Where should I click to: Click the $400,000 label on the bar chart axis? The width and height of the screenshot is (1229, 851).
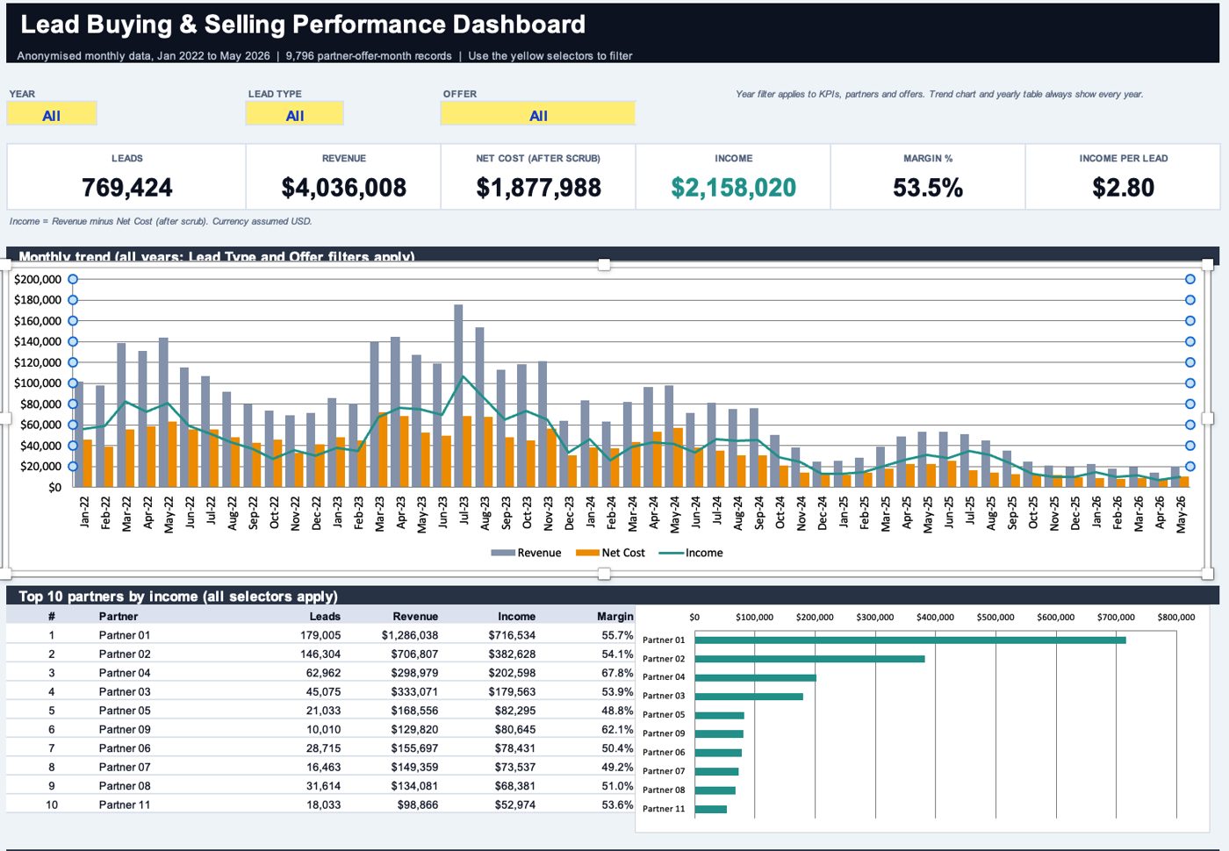tap(935, 617)
